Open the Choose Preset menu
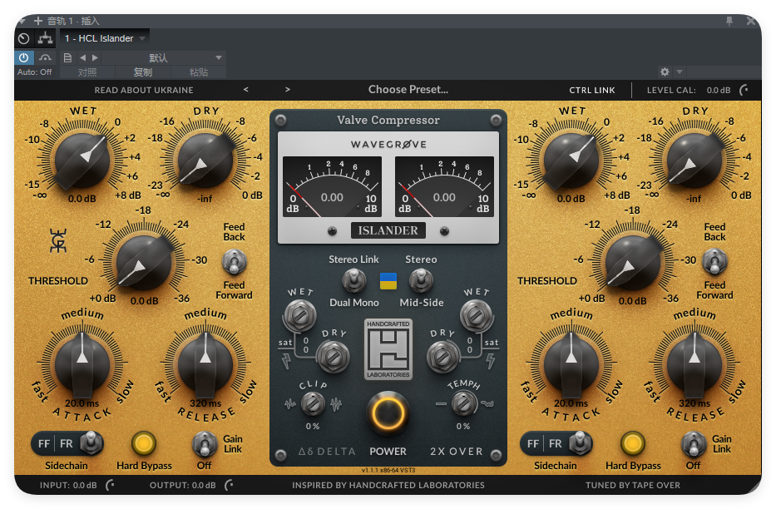The image size is (776, 509). 408,90
